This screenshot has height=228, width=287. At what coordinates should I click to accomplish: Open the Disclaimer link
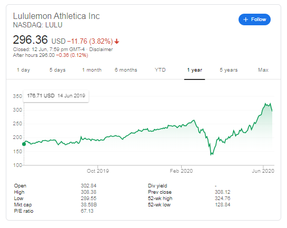click(101, 49)
